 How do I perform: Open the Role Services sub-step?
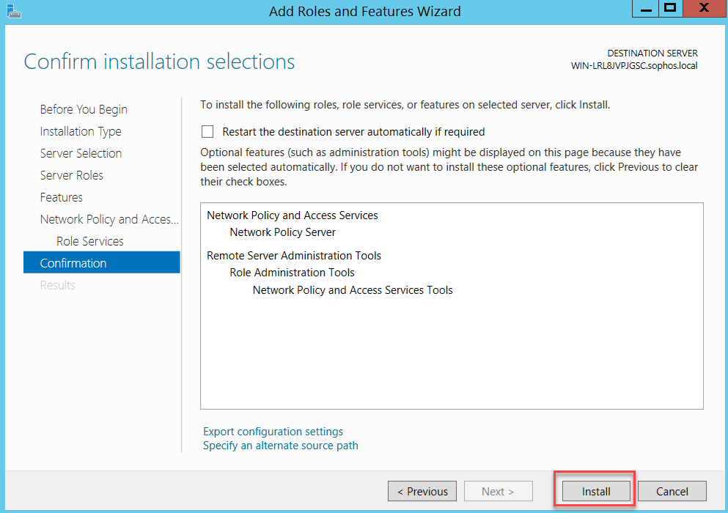(x=90, y=241)
